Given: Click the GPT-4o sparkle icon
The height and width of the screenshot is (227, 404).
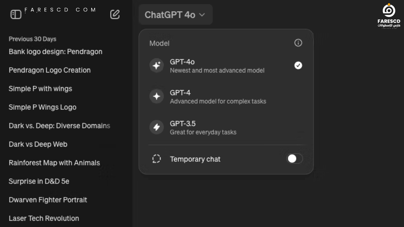Looking at the screenshot, I should [157, 66].
